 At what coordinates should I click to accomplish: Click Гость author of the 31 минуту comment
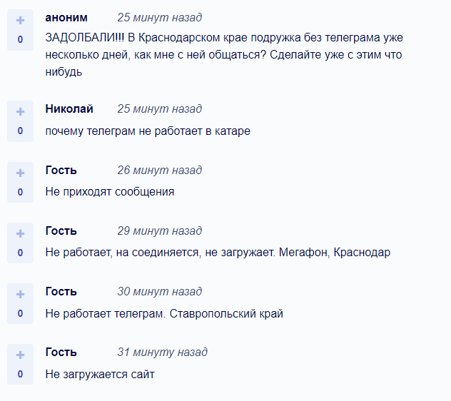[61, 352]
